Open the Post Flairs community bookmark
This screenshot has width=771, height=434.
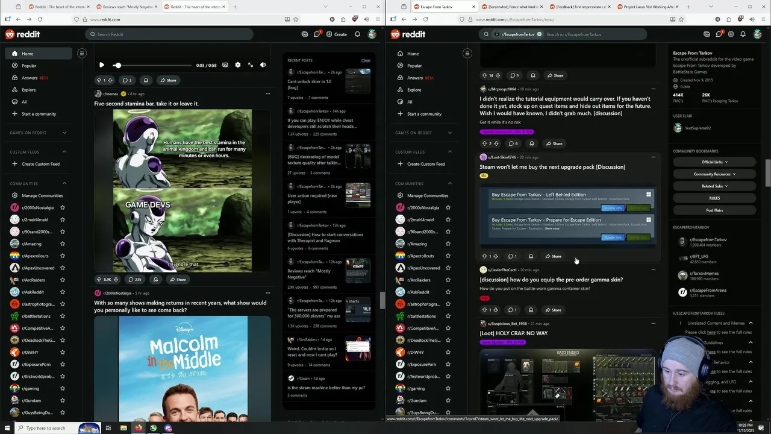click(714, 210)
